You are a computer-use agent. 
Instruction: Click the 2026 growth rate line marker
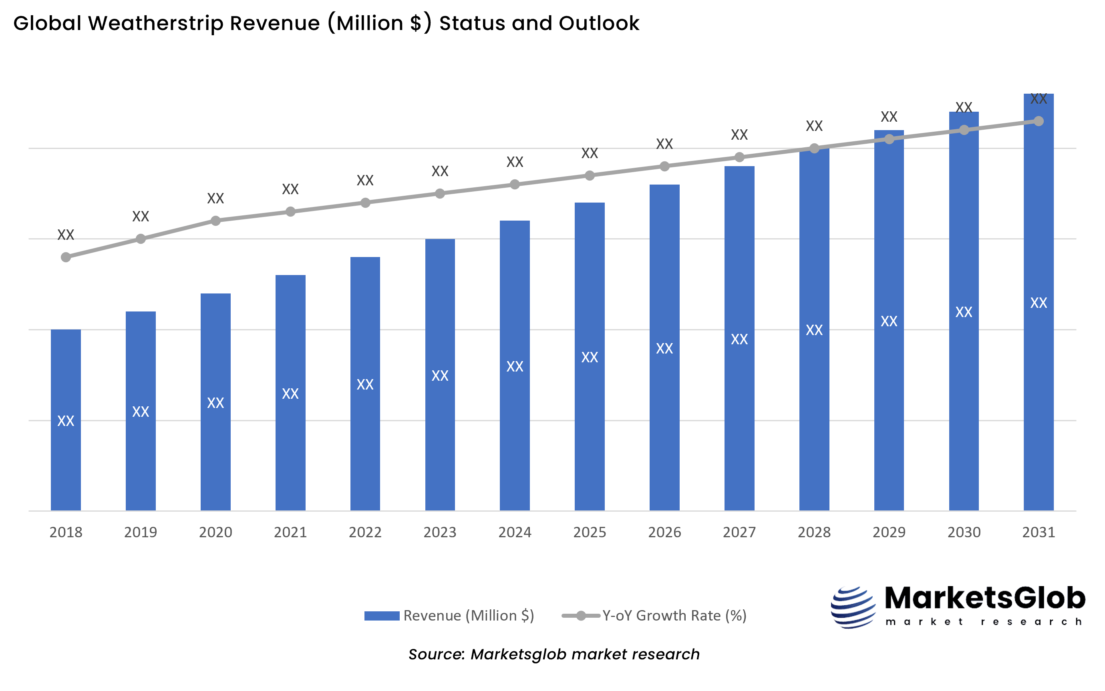(x=664, y=167)
